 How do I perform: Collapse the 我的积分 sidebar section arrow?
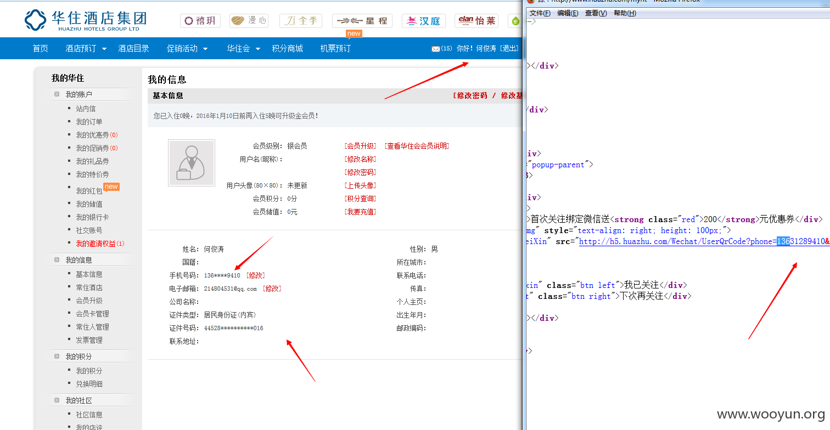tap(57, 357)
